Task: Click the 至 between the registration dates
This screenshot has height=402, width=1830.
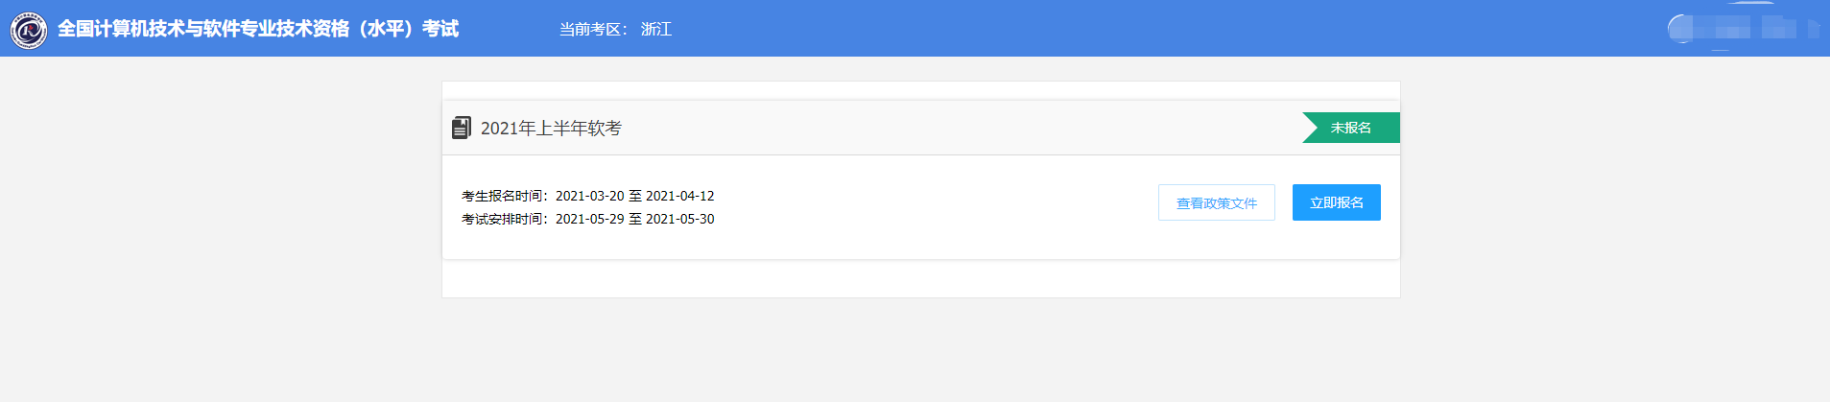Action: 634,196
